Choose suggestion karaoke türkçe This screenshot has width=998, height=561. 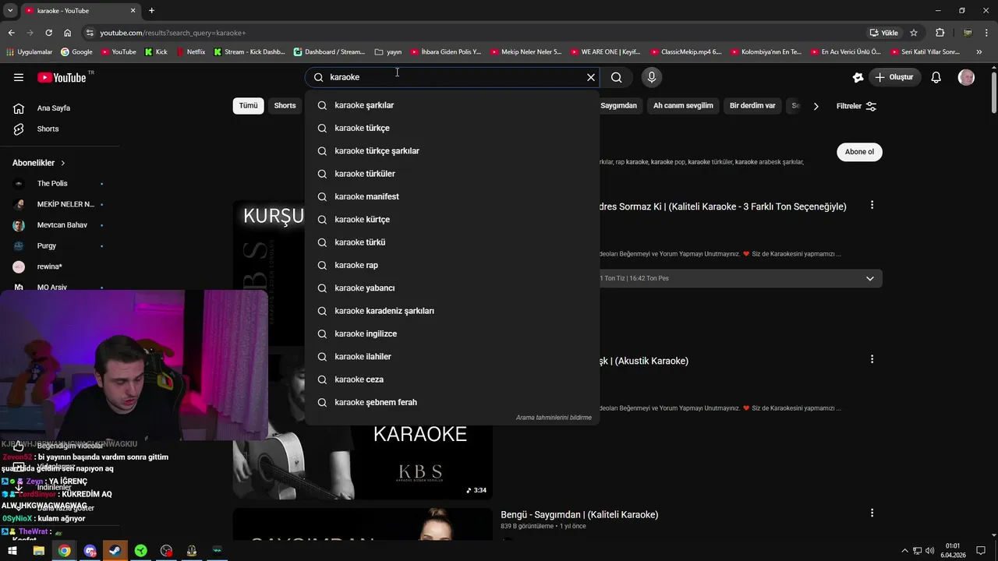[452, 128]
